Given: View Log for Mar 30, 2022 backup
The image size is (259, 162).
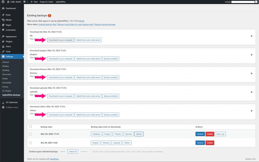Looking at the screenshot, I should [x=220, y=134].
